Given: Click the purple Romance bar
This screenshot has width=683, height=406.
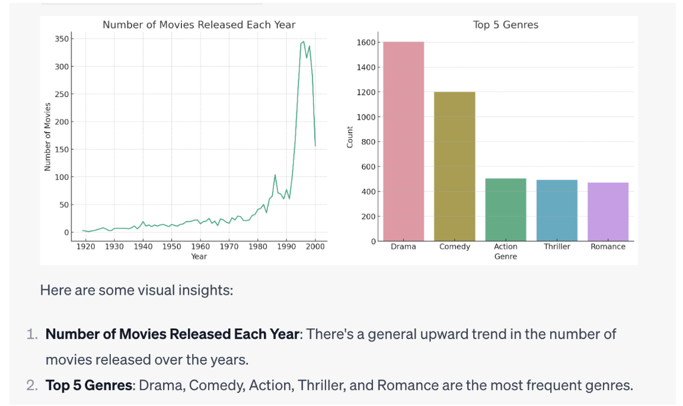Looking at the screenshot, I should click(608, 211).
